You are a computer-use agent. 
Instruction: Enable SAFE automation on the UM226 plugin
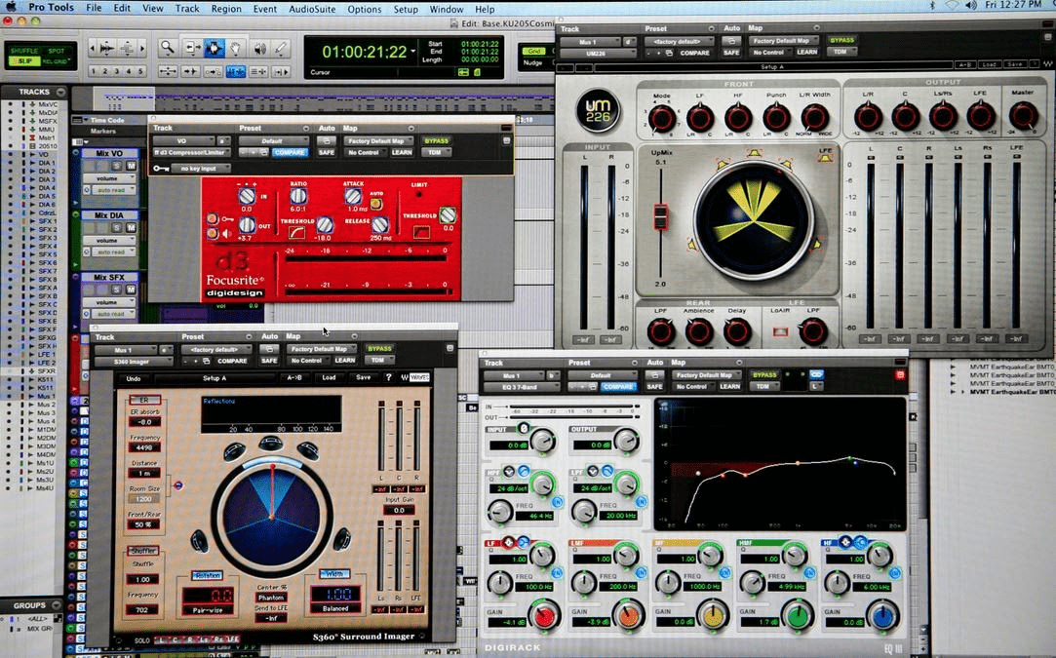click(730, 52)
